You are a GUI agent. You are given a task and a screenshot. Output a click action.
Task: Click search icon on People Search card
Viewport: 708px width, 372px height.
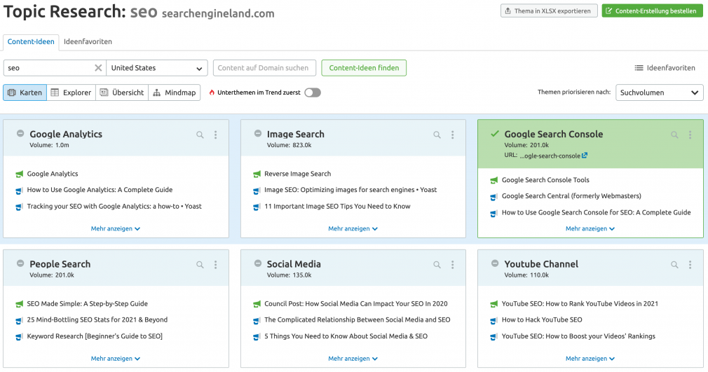200,265
